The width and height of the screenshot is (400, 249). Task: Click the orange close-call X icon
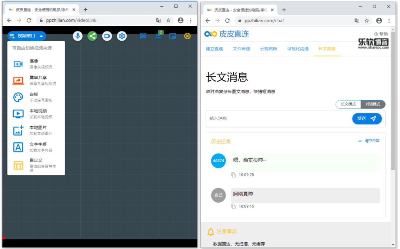coord(187,36)
